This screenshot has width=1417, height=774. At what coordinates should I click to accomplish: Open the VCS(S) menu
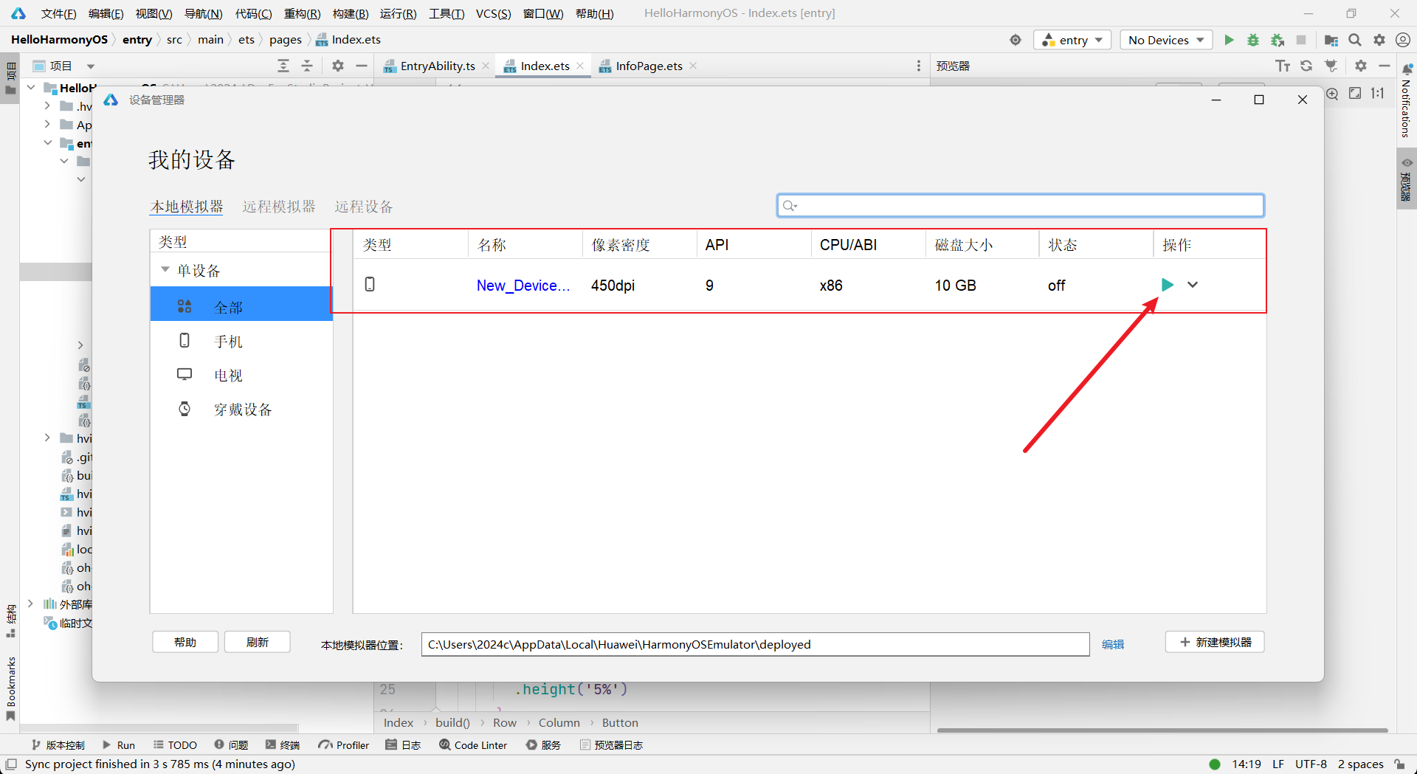493,13
